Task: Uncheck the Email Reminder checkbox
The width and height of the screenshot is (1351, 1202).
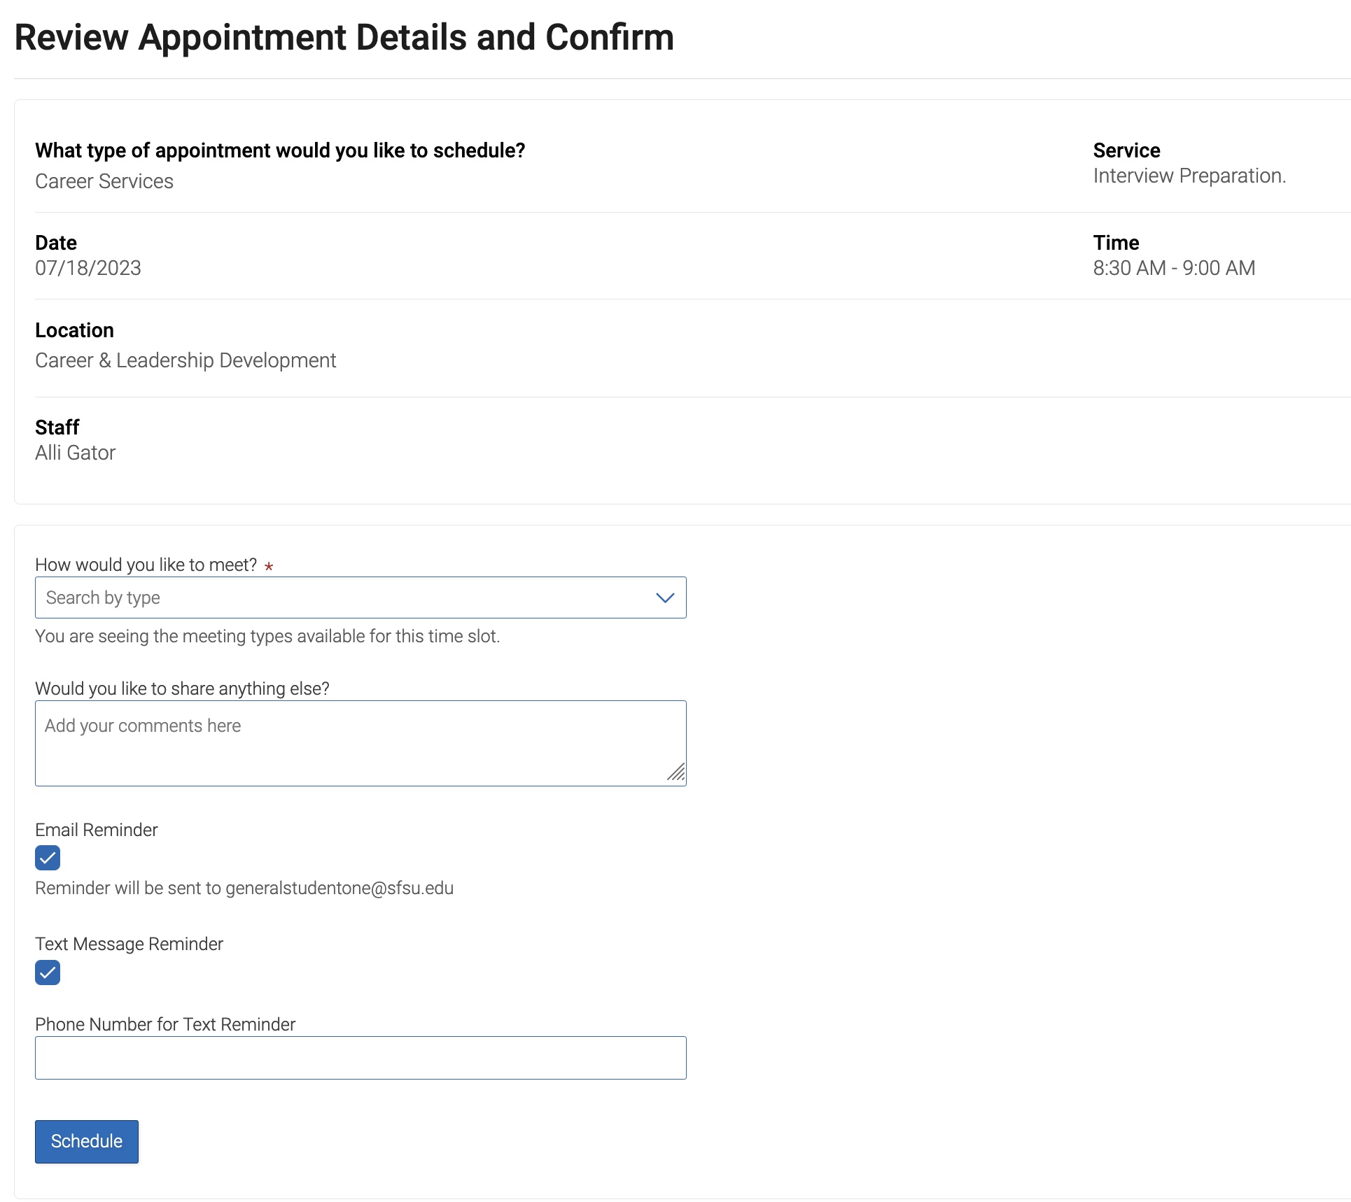Action: (48, 858)
